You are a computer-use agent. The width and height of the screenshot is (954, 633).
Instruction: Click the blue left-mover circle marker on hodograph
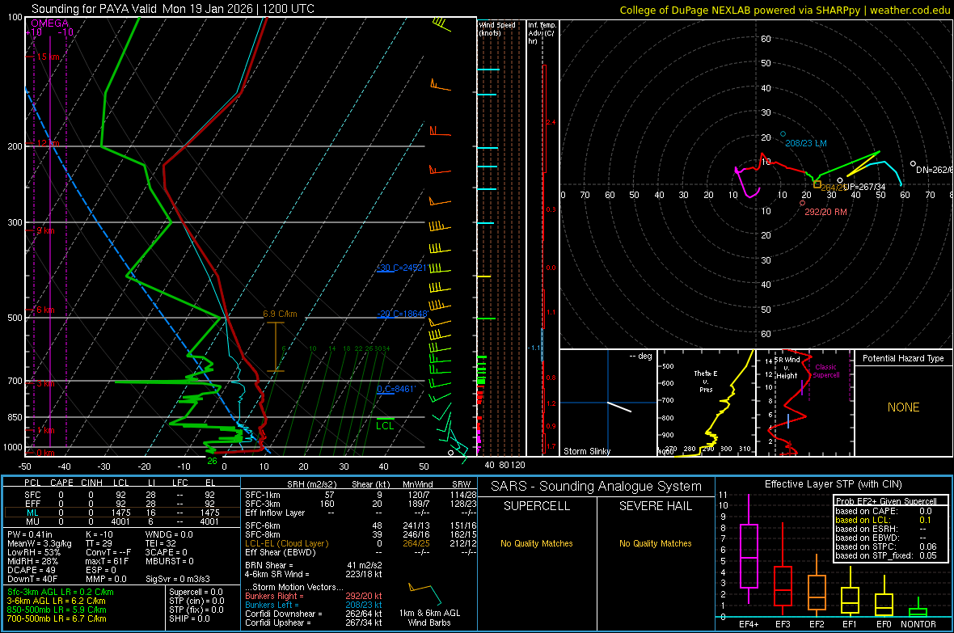[x=783, y=134]
